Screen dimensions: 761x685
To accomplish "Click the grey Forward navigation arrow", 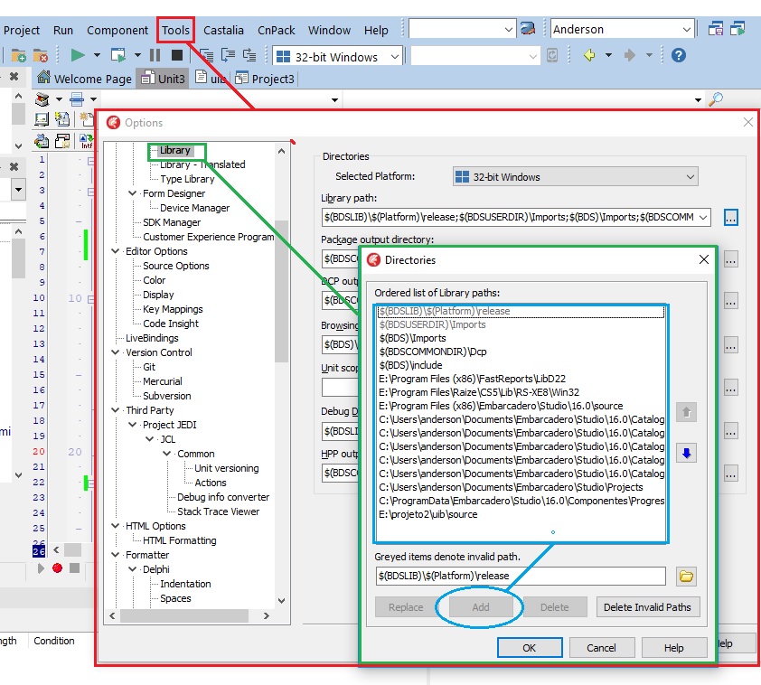I will (x=630, y=55).
